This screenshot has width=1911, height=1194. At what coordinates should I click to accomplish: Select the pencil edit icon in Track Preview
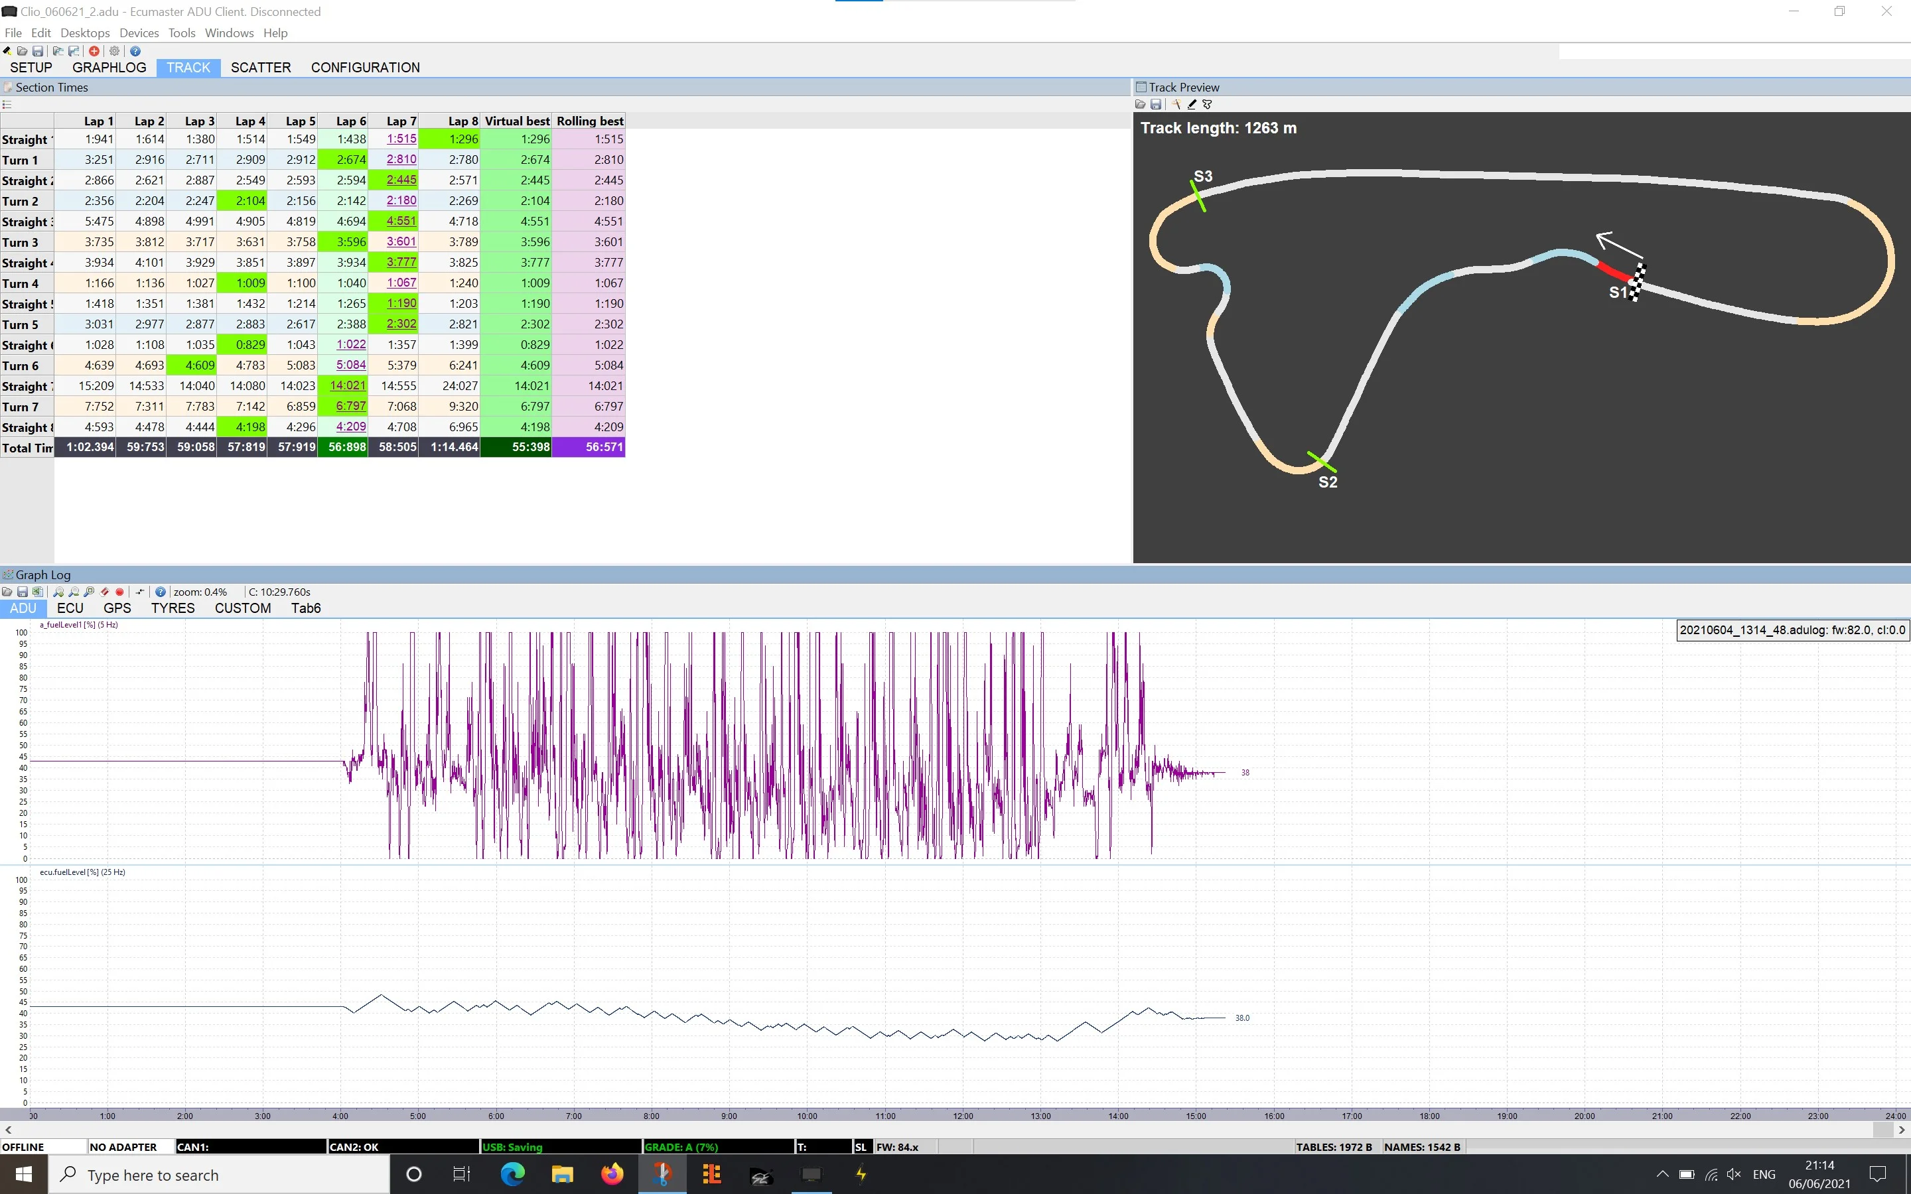click(1192, 104)
